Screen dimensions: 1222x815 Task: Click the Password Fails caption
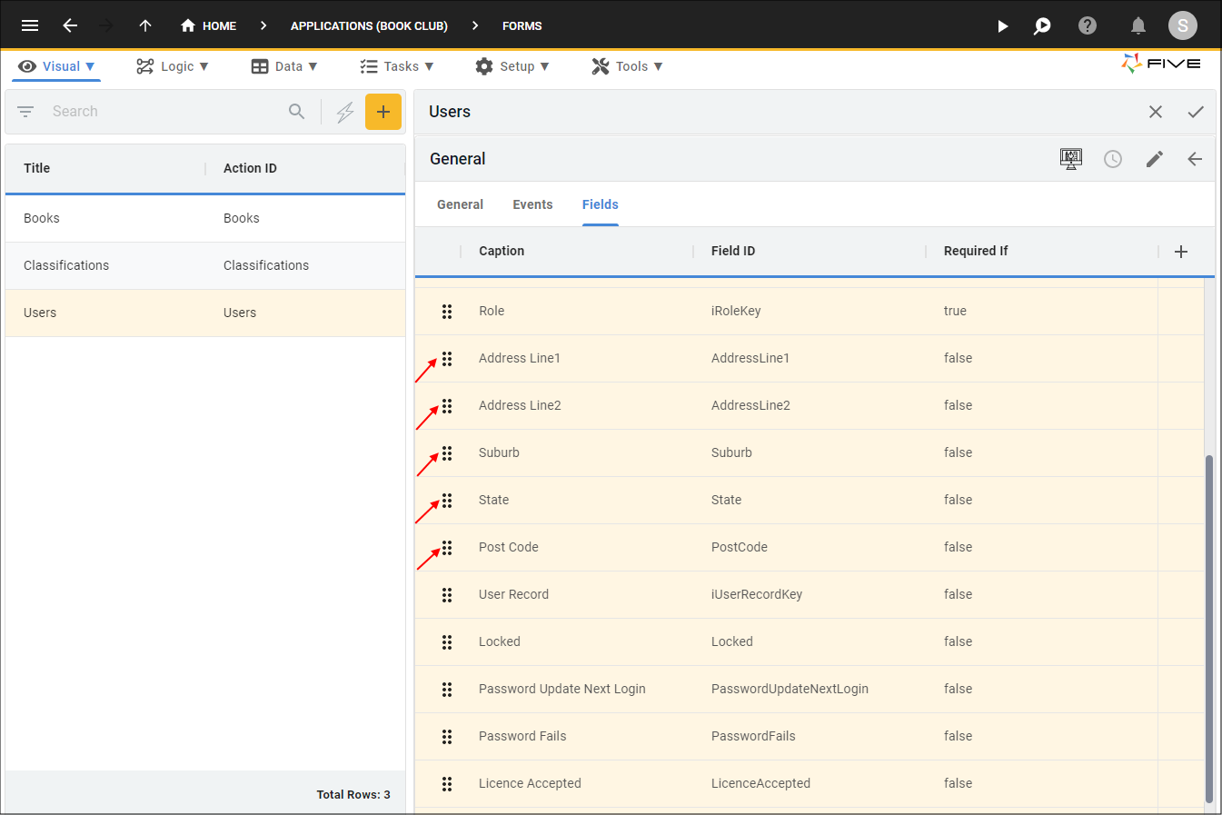(522, 736)
